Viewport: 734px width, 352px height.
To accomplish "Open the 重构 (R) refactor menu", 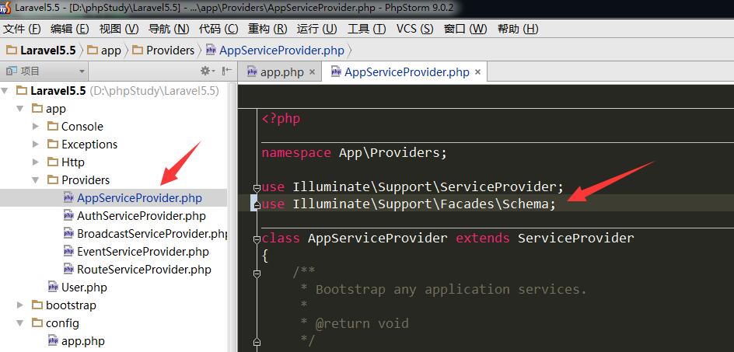I will [x=267, y=29].
